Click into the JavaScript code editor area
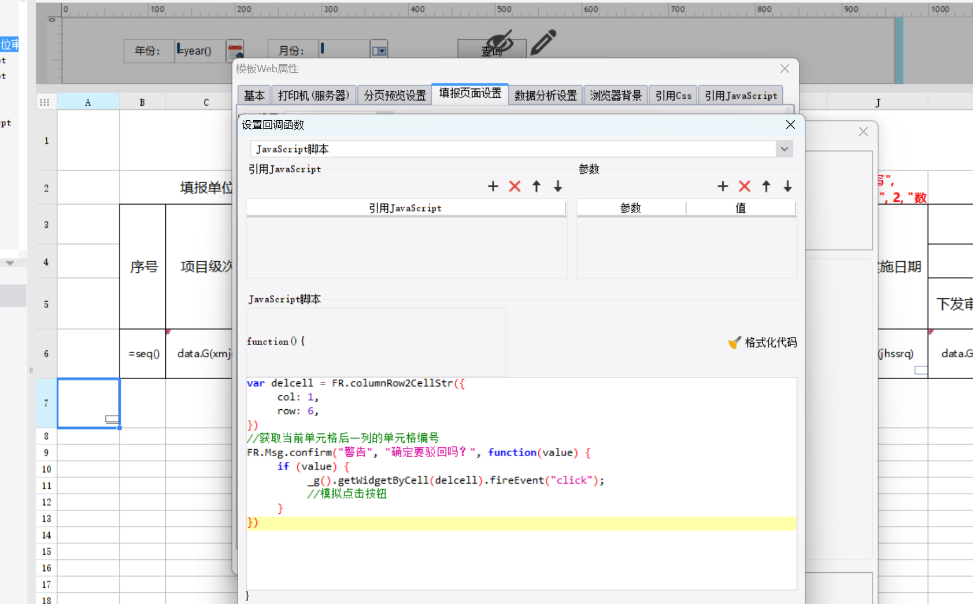 click(521, 483)
